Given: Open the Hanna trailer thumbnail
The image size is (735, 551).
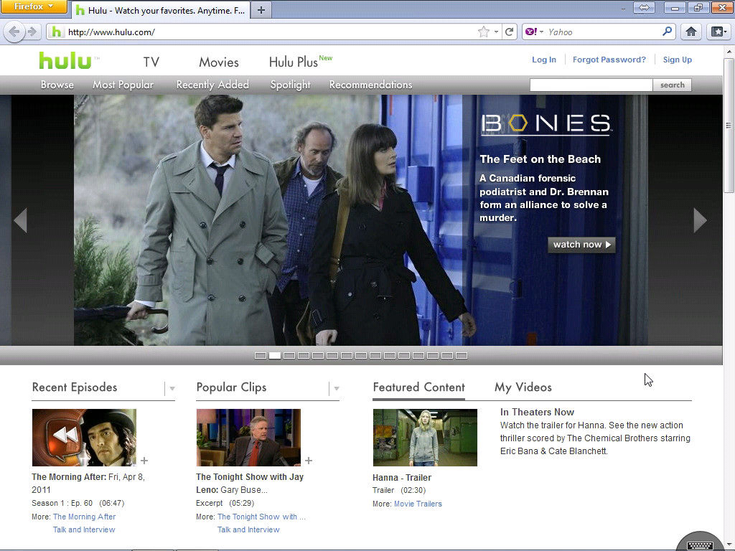Looking at the screenshot, I should pos(425,438).
